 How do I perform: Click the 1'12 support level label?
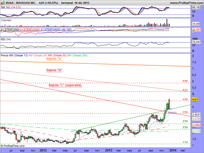coord(185,142)
